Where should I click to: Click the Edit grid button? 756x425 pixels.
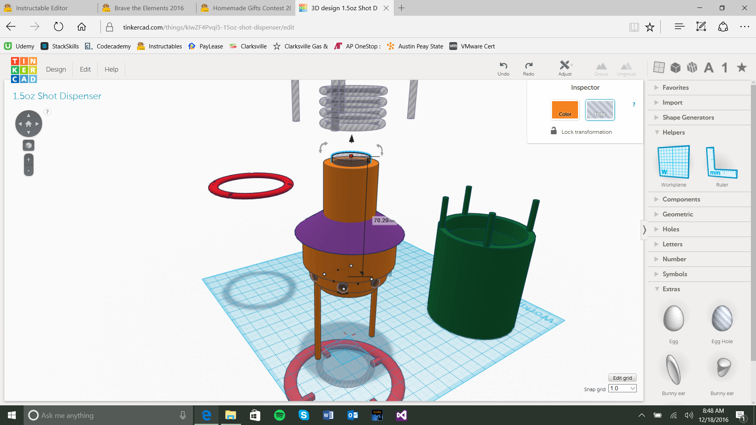coord(622,378)
